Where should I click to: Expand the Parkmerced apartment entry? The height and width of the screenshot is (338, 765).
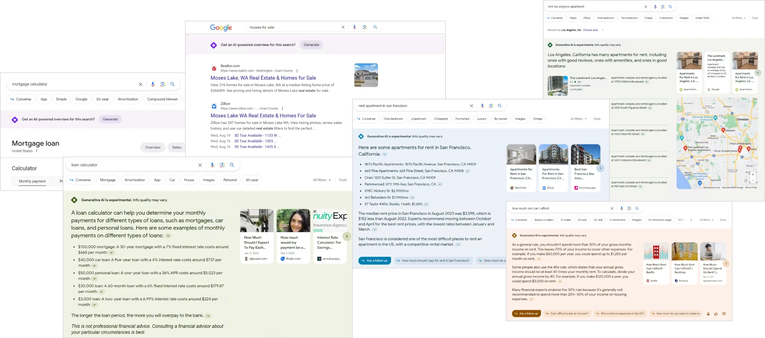click(440, 185)
